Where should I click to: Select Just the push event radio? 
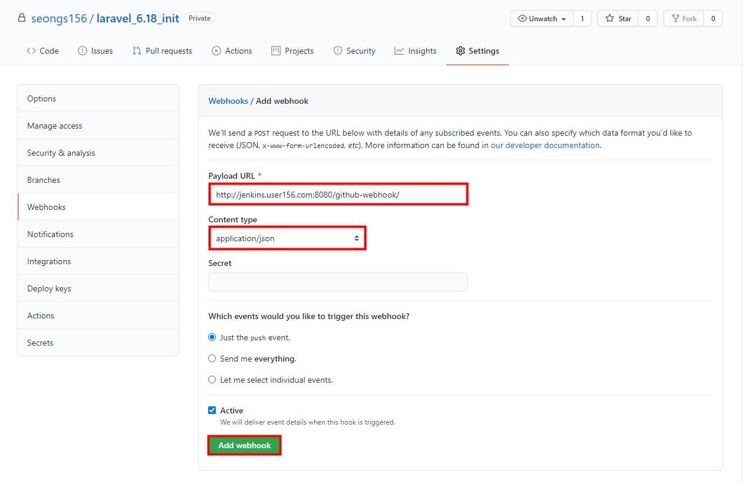212,337
